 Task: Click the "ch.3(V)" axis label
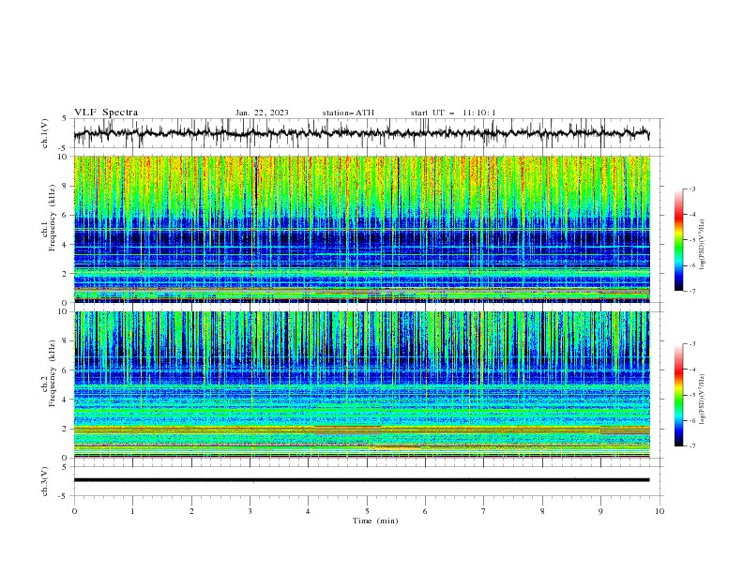45,481
